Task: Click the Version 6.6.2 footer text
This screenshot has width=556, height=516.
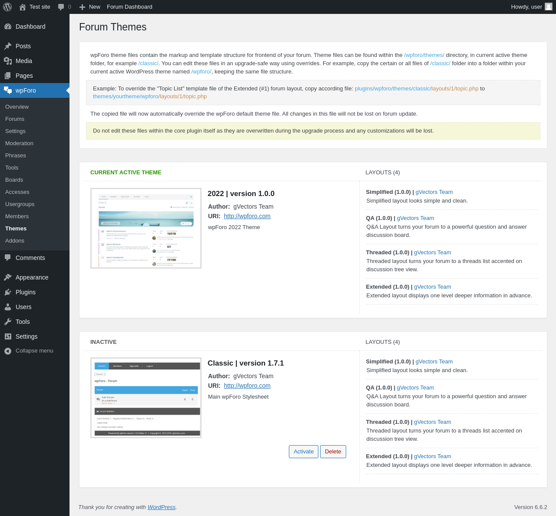Action: [x=531, y=507]
